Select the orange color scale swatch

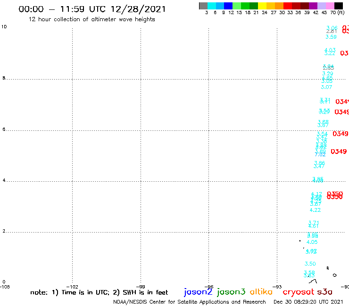coord(279,6)
